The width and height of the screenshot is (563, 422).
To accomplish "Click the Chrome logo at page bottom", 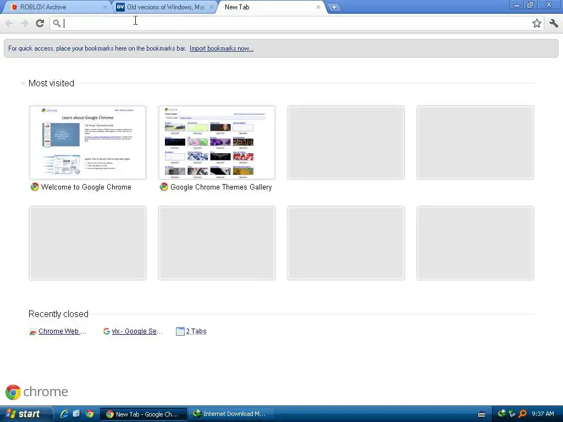I will 37,392.
